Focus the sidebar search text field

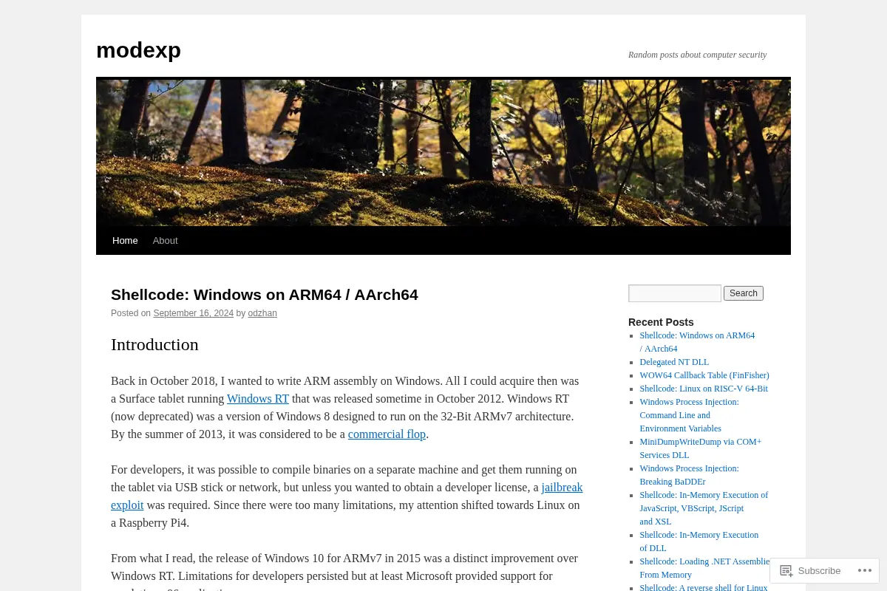(675, 293)
